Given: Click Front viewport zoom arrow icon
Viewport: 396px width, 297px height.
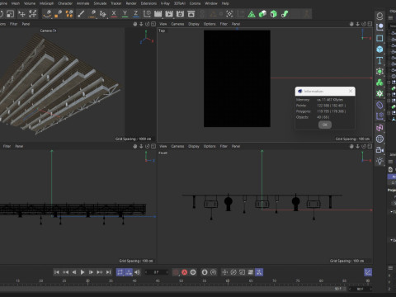Looking at the screenshot, I should coord(357,146).
